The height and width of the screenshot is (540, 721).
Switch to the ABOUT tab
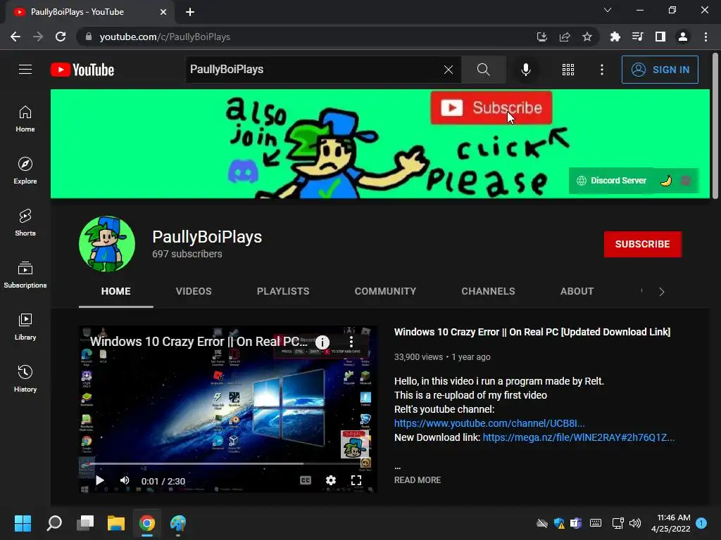[x=577, y=291]
